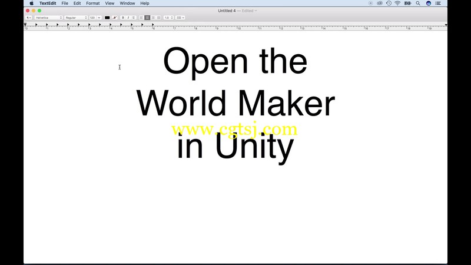This screenshot has width=471, height=265.
Task: Place cursor in the text "Open the"
Action: 235,62
